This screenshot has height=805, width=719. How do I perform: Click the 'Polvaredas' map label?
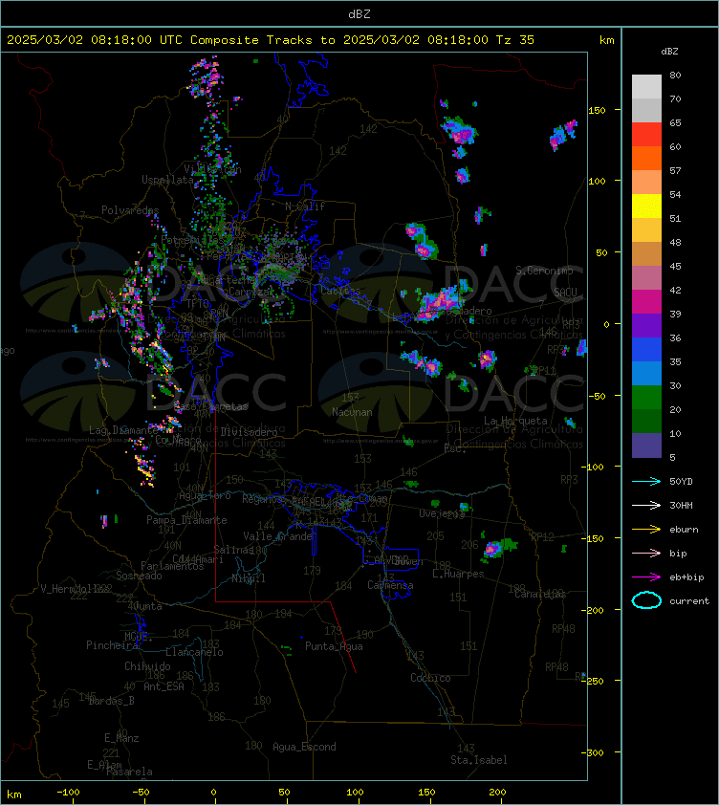(x=130, y=210)
